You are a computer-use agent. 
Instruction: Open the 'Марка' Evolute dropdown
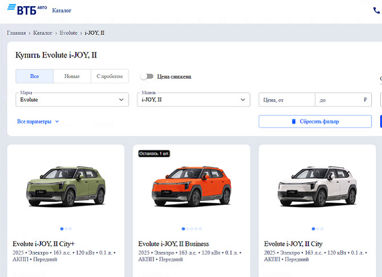click(72, 100)
